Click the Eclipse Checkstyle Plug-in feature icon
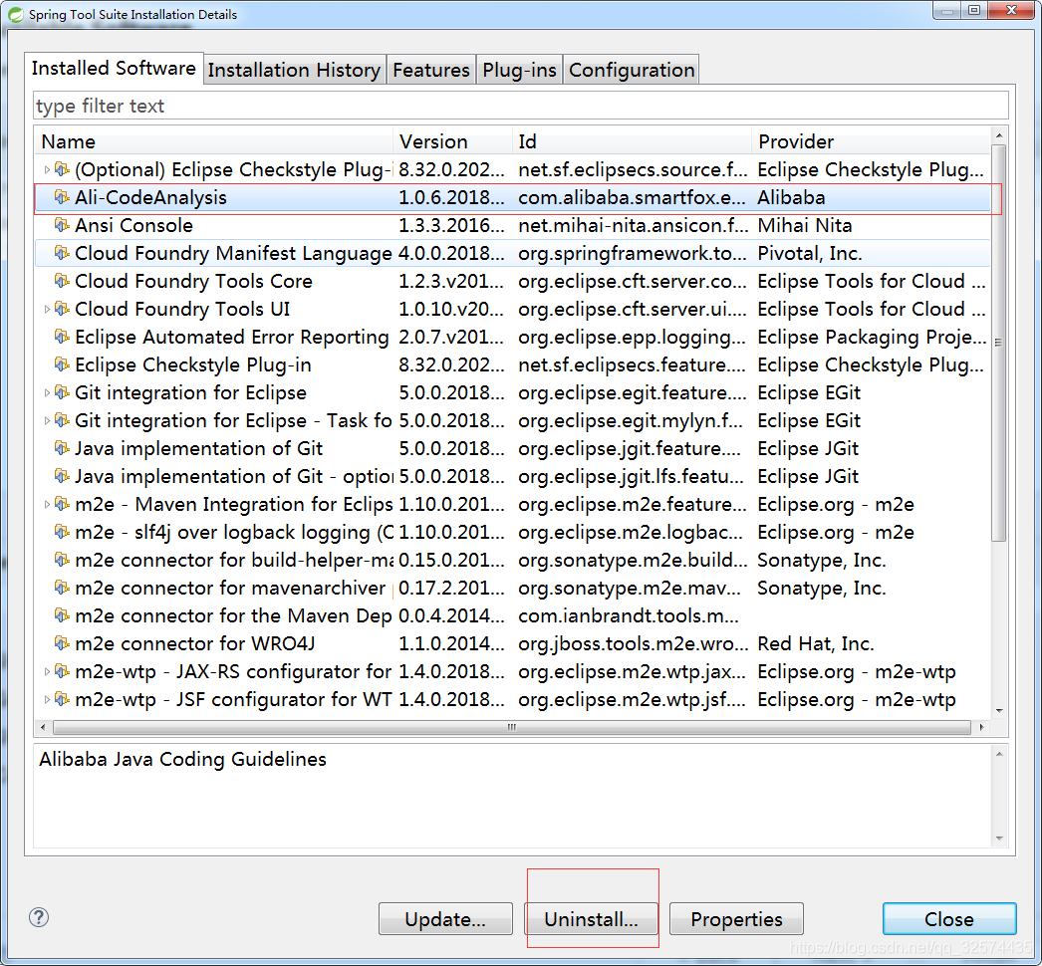1042x966 pixels. click(62, 364)
